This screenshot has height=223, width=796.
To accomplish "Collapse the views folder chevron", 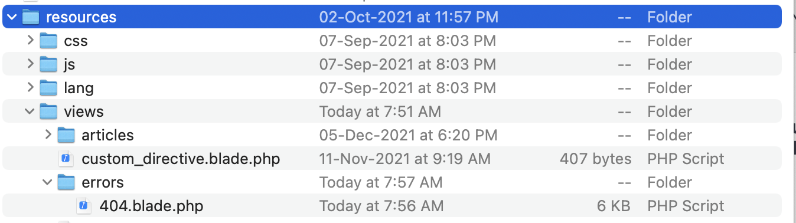I will click(x=30, y=112).
